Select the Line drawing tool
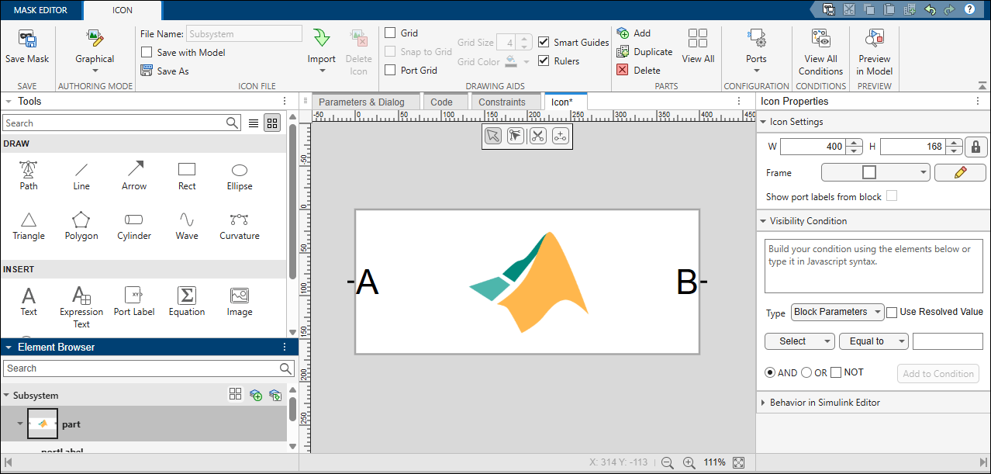The width and height of the screenshot is (991, 474). point(81,175)
